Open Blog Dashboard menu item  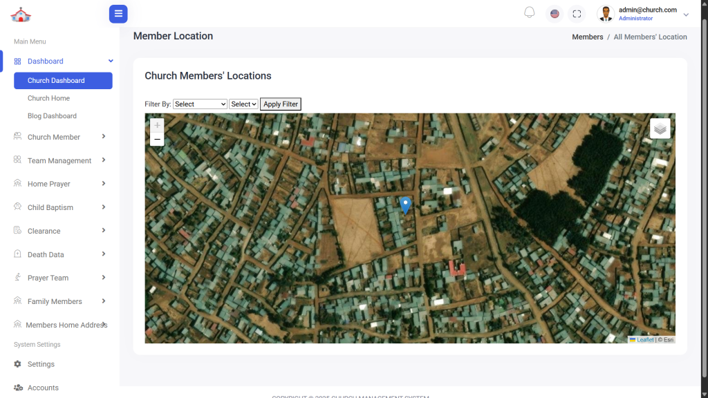[52, 116]
